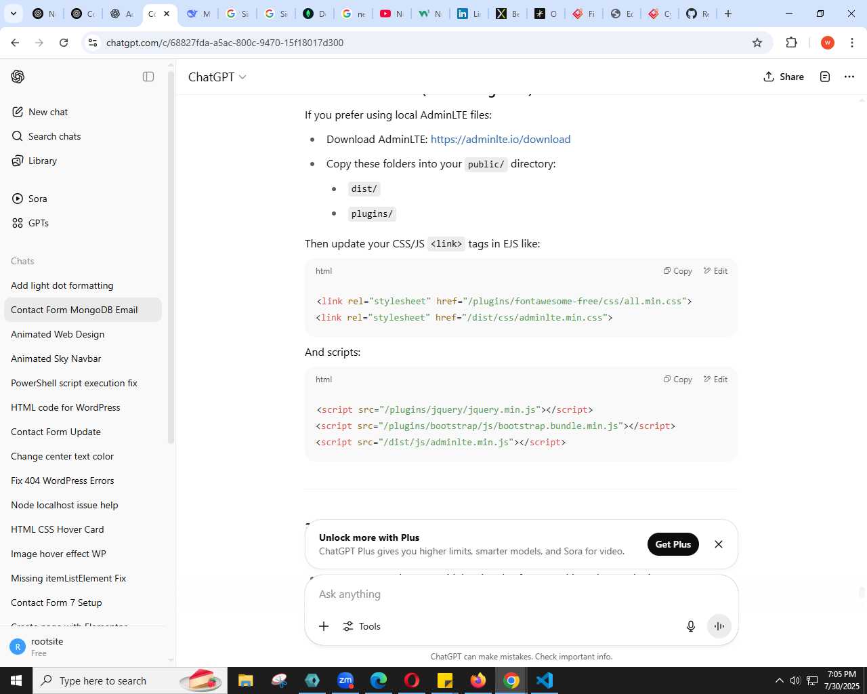This screenshot has width=867, height=694.
Task: Open the Windows Start menu
Action: click(16, 680)
